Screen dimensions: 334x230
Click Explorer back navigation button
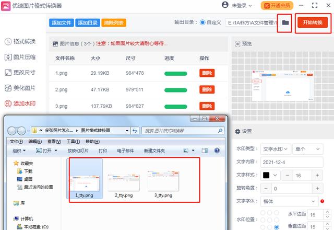click(x=12, y=131)
